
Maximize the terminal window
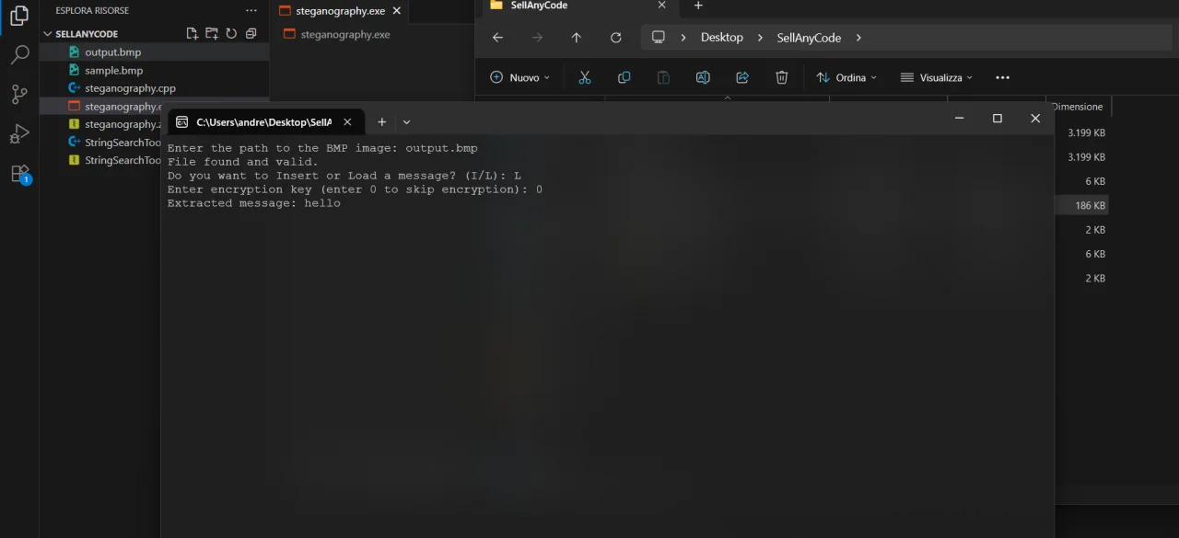[x=997, y=119]
